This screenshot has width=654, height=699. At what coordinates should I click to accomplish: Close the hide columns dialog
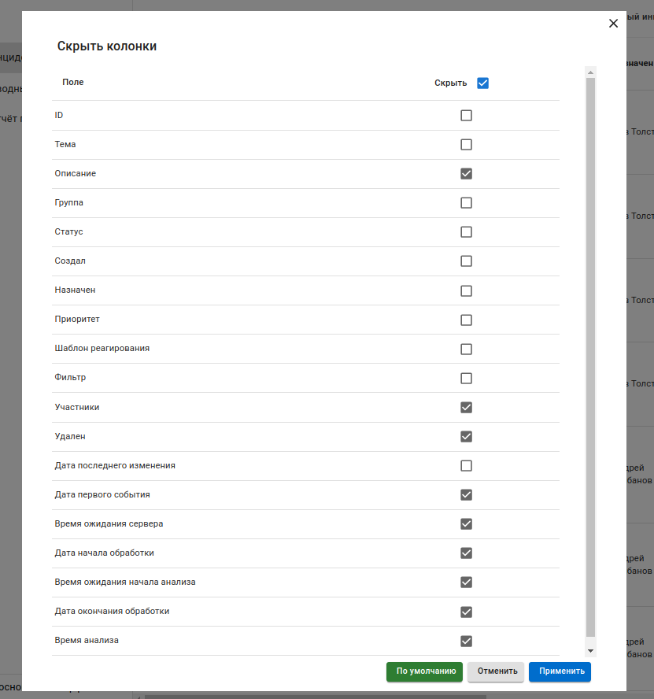pyautogui.click(x=614, y=24)
